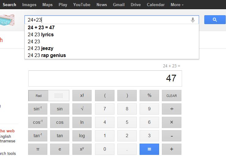Insert the pi constant
Image resolution: width=226 pixels, height=157 pixels.
tap(38, 149)
